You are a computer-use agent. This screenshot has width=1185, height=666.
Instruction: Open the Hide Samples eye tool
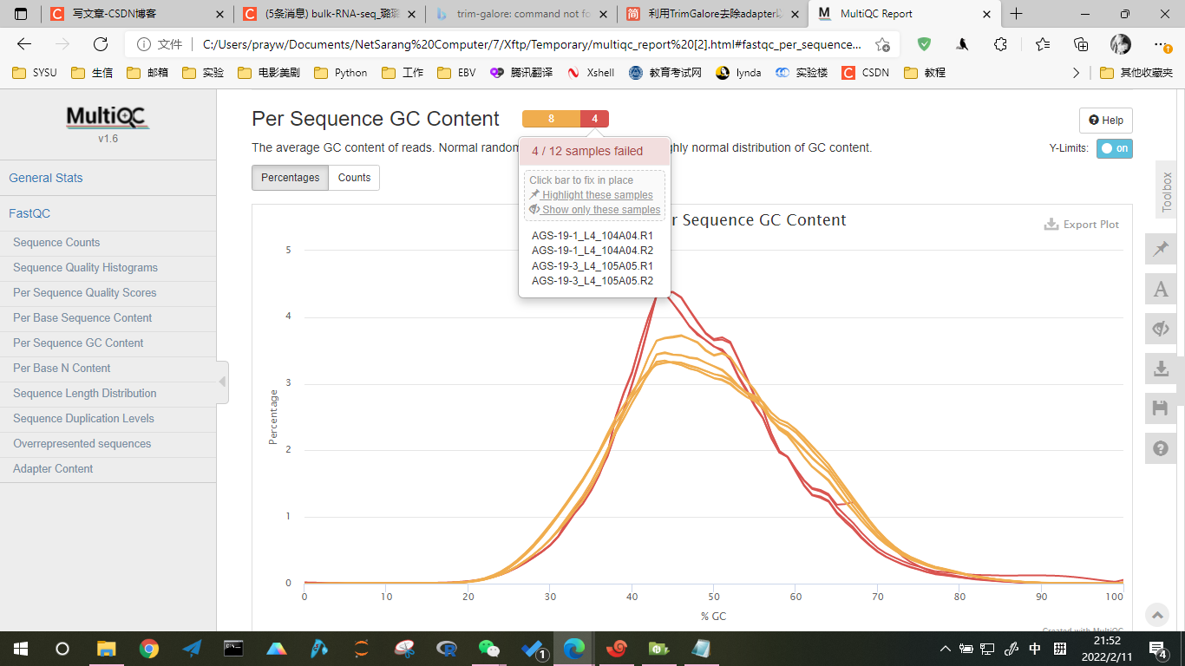[1161, 329]
